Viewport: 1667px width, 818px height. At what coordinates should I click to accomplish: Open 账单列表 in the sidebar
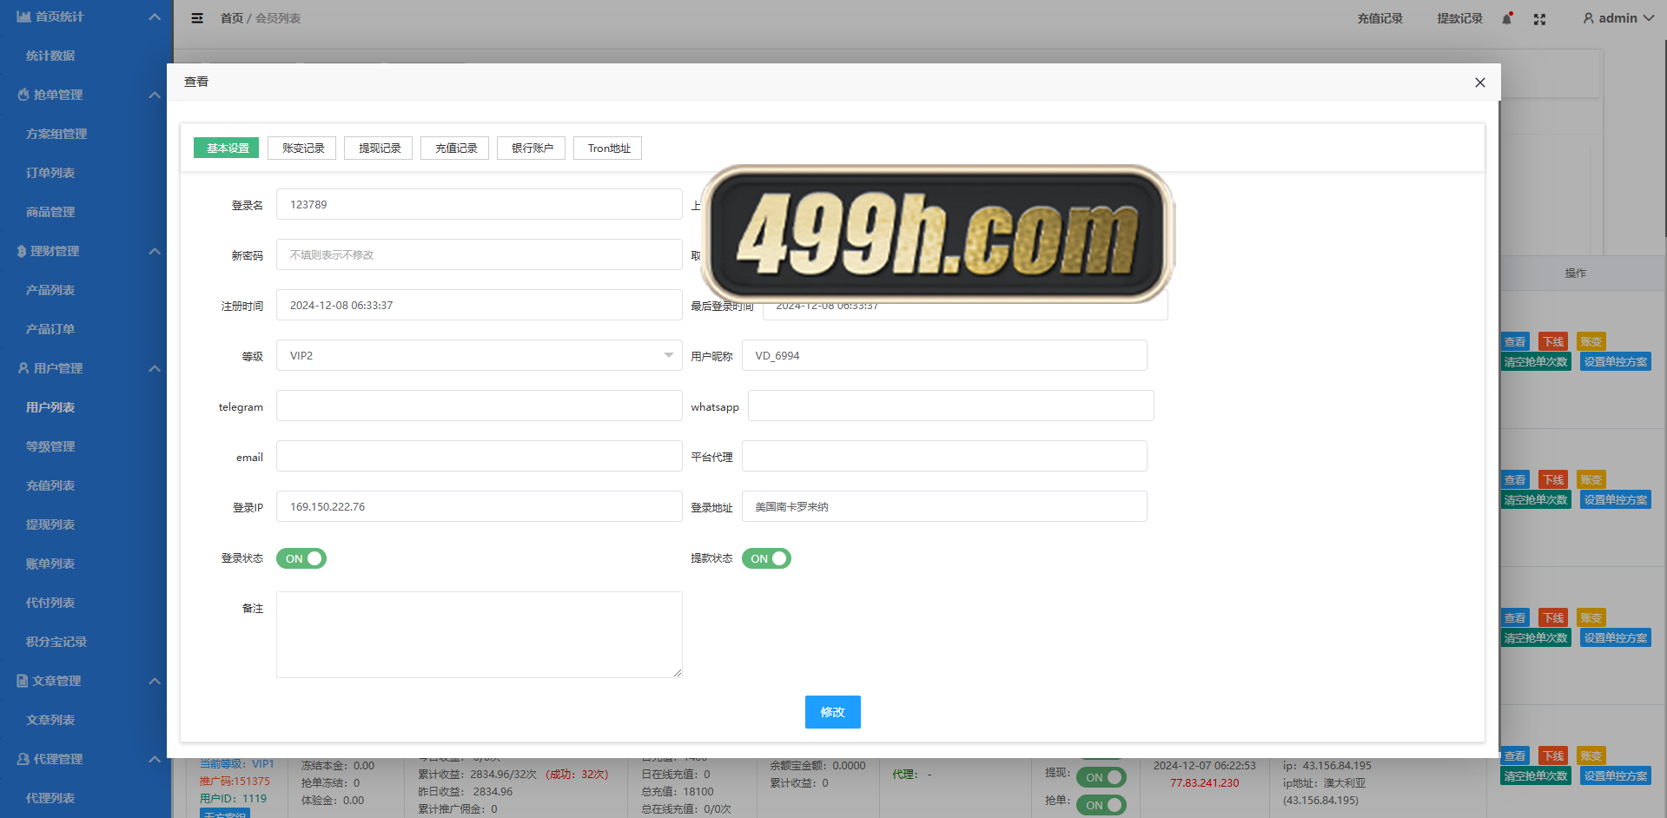click(50, 564)
